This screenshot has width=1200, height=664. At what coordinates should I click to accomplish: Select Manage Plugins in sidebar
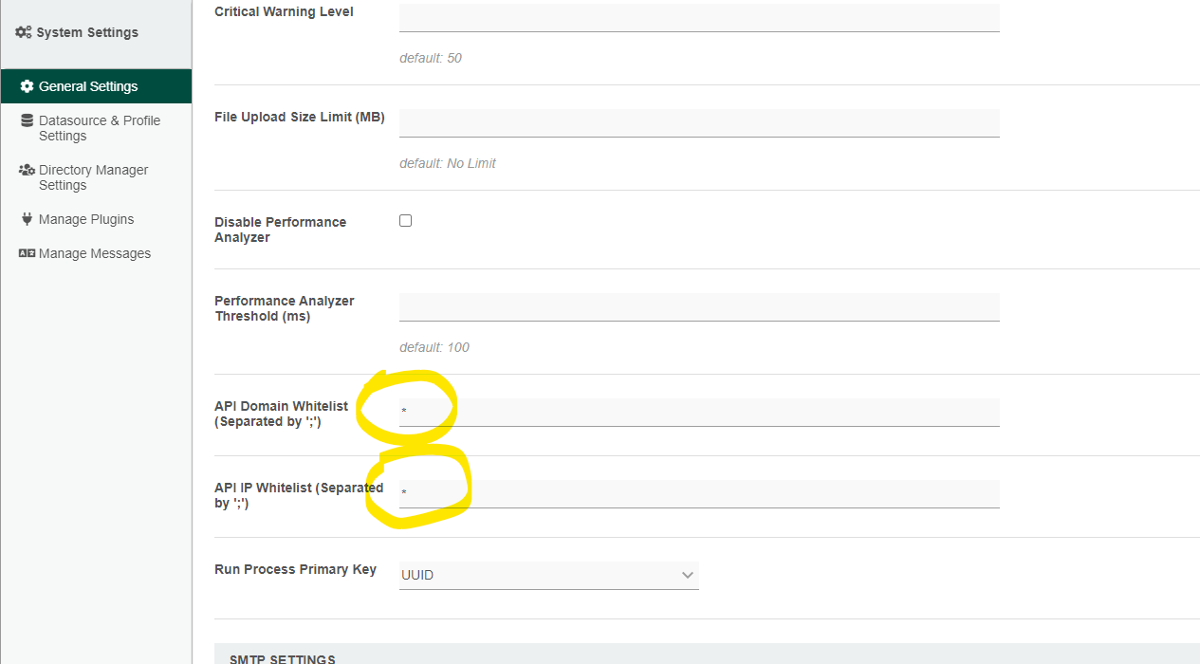pos(86,219)
